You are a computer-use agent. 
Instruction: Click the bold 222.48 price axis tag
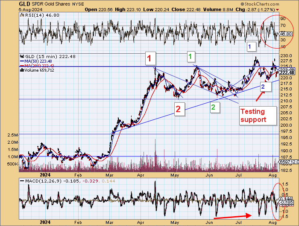287,72
